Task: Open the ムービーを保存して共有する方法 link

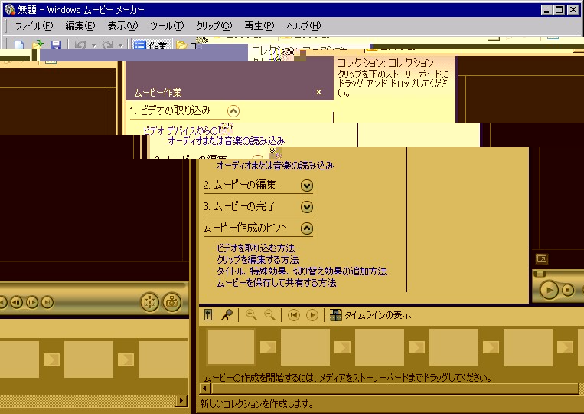Action: coord(276,283)
